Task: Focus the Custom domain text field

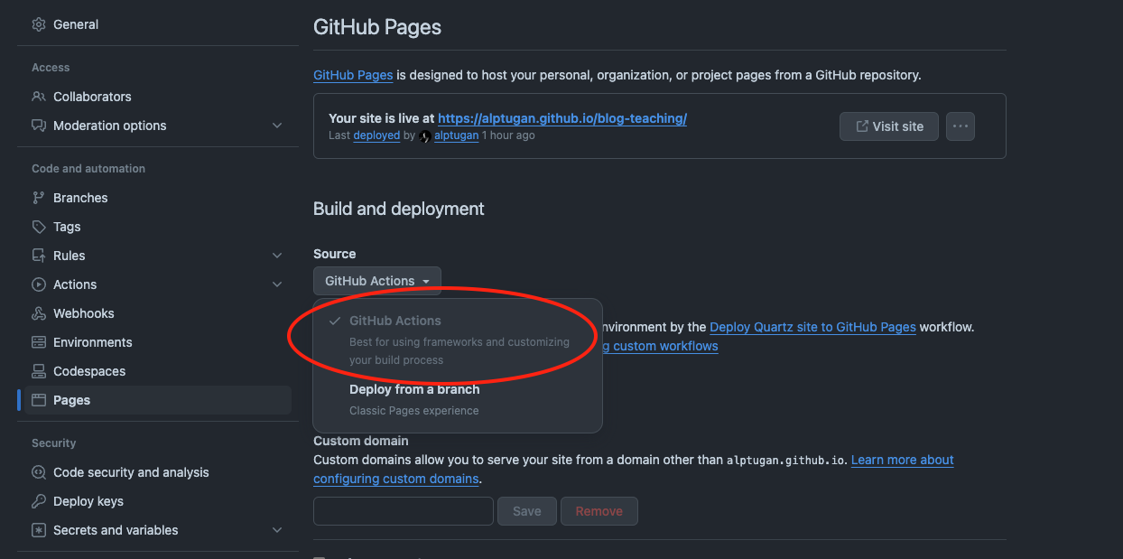Action: (404, 511)
